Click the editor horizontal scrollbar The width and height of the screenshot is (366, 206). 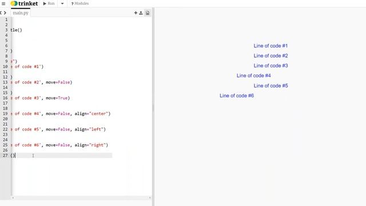coord(81,198)
